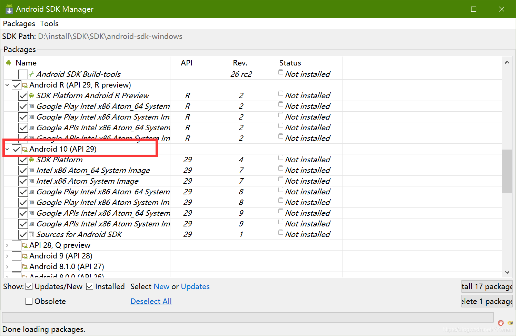Click the folder icon of API 28, Q preview

pos(25,245)
